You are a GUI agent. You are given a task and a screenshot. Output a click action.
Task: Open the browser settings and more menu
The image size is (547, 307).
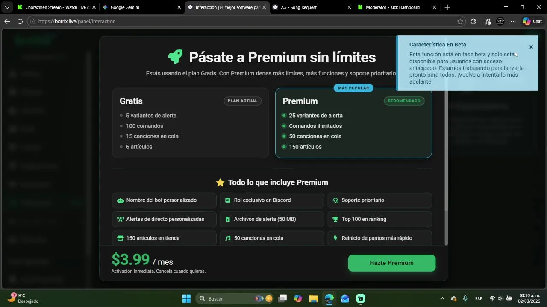tap(513, 21)
